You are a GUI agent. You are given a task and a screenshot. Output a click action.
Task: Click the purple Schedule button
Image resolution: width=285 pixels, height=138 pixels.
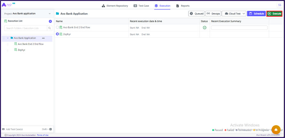click(256, 14)
